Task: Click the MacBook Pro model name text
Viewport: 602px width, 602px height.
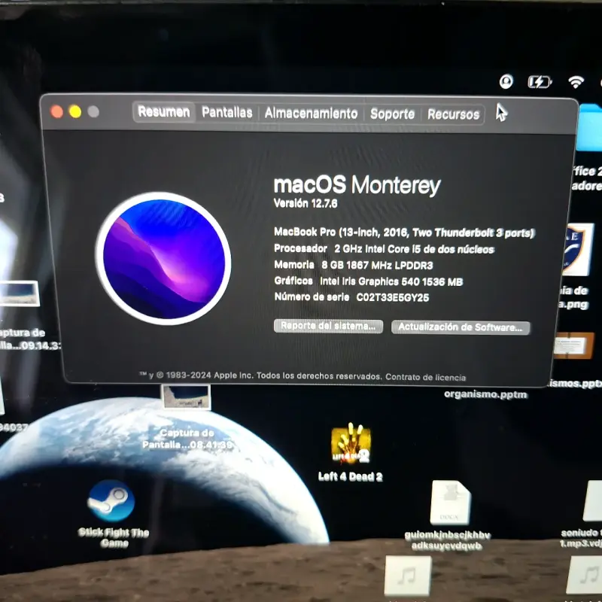Action: tap(404, 233)
